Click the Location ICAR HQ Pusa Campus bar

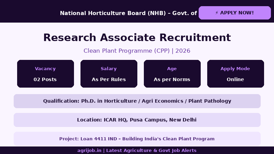click(x=137, y=120)
